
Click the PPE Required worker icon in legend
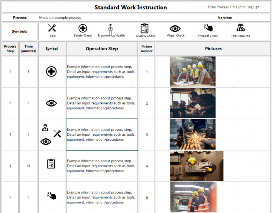click(241, 28)
